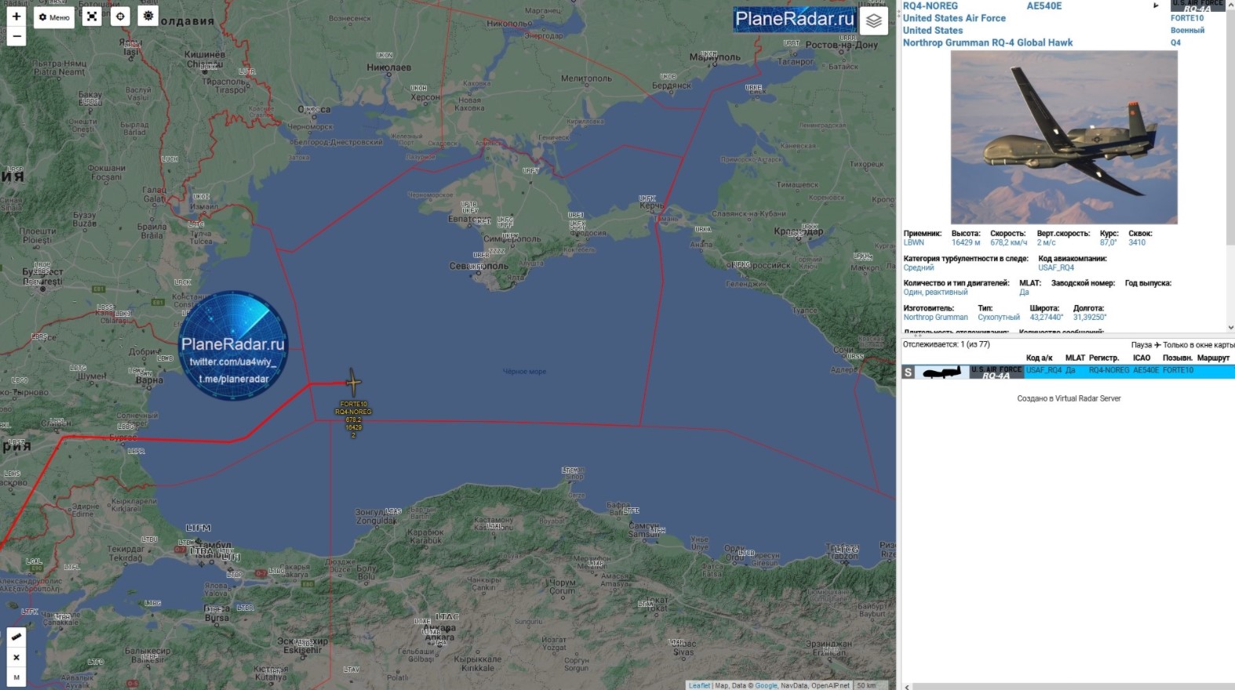The image size is (1235, 690).
Task: Sort list by Код а/к column
Action: click(1040, 358)
